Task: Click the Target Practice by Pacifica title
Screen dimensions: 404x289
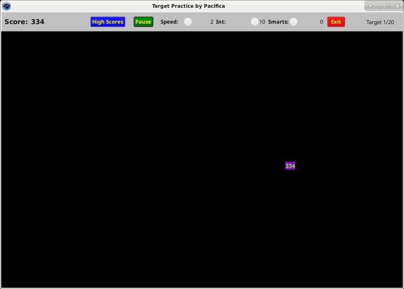Action: point(188,6)
